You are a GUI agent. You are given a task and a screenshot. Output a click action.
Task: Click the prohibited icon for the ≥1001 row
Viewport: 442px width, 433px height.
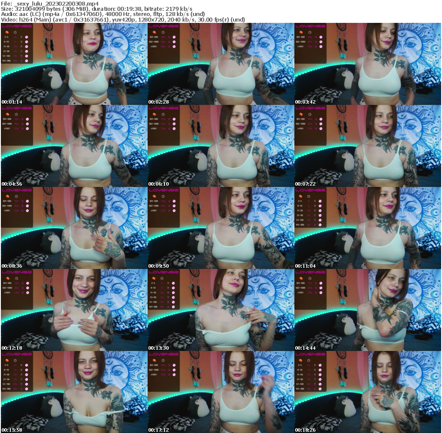pos(174,47)
